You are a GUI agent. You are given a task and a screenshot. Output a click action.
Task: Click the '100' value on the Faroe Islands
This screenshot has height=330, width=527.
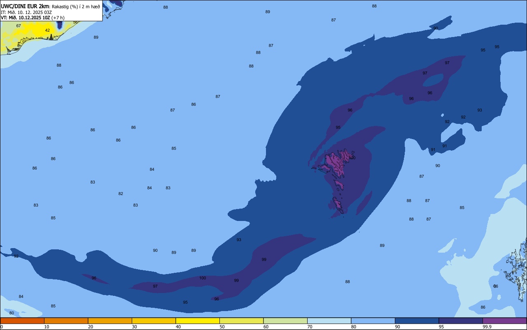tap(352, 158)
